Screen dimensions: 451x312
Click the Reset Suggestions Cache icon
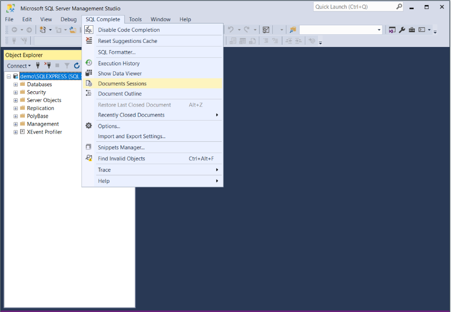[88, 40]
